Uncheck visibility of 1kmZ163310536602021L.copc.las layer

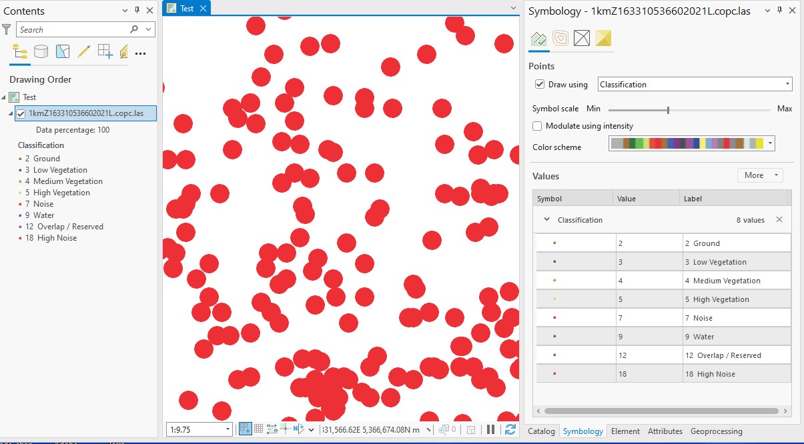tap(21, 113)
